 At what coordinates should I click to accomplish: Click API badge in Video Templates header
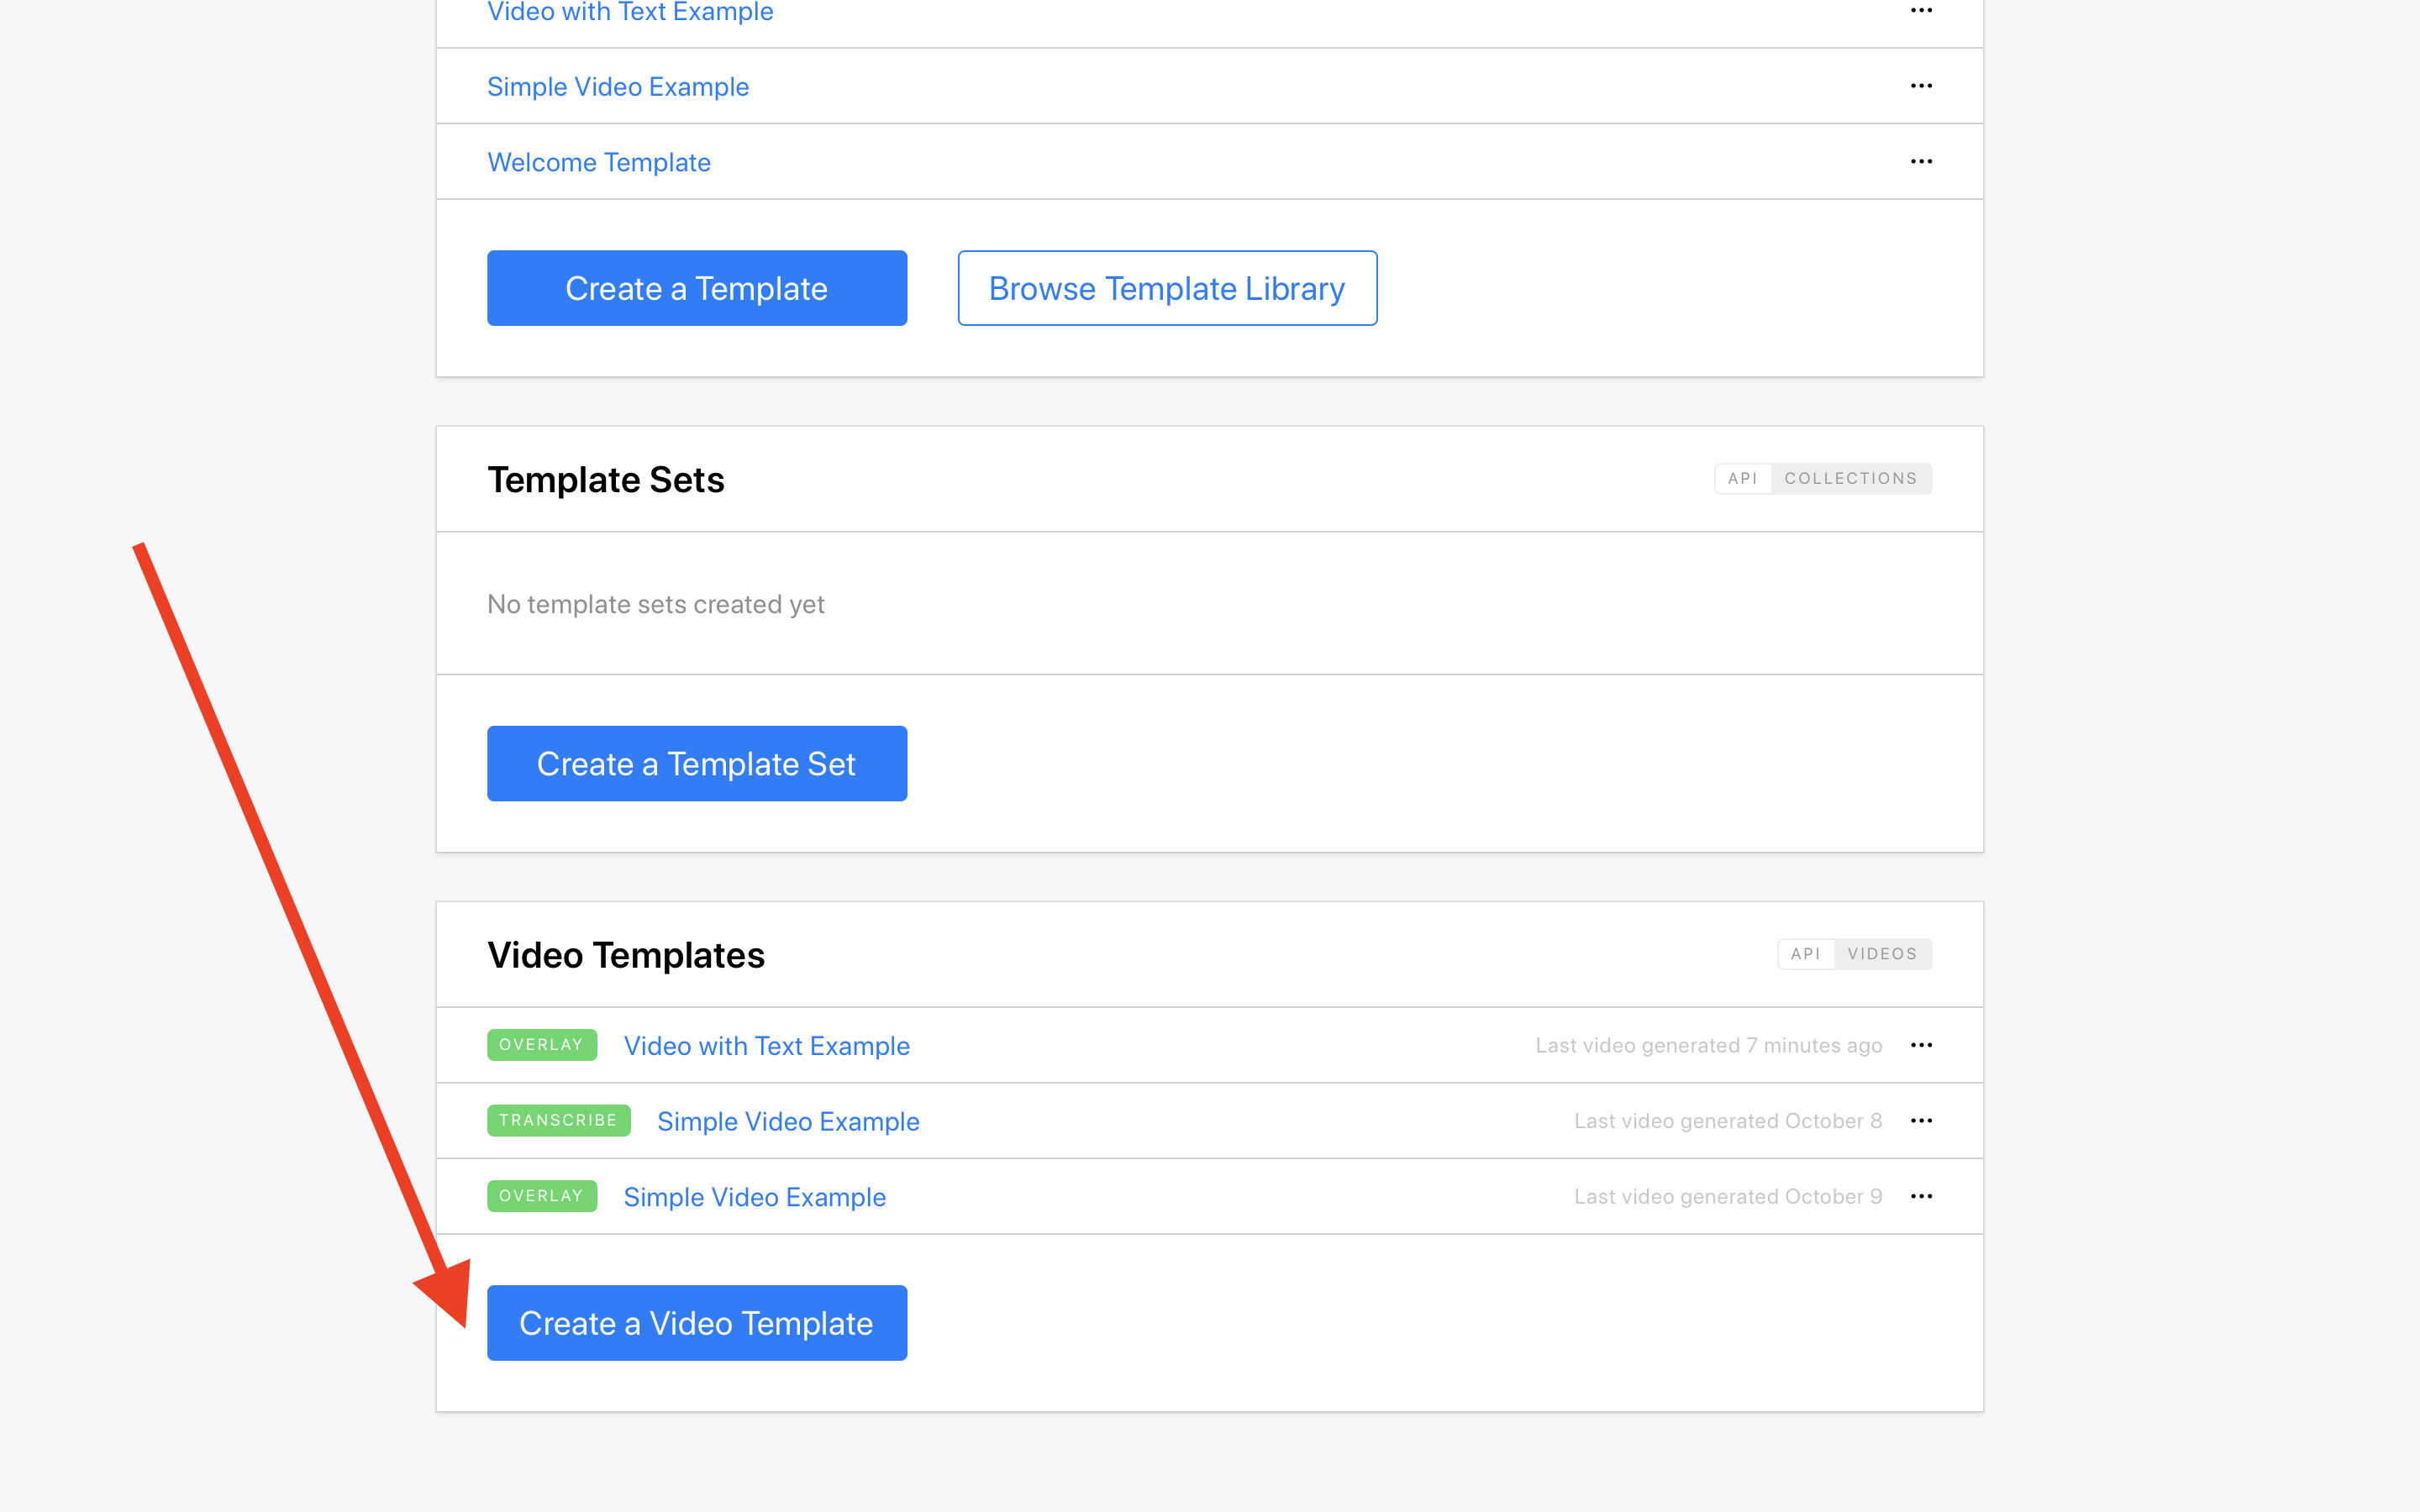(x=1805, y=954)
